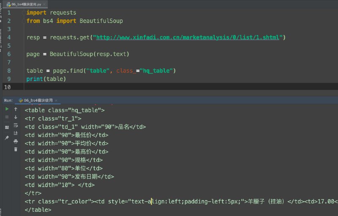Click output line with width="10"
The width and height of the screenshot is (338, 216).
coord(60,185)
